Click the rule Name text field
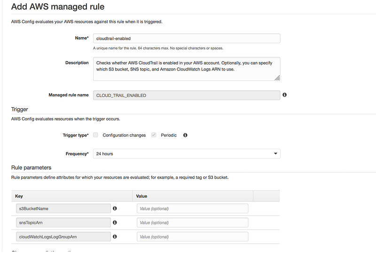 click(187, 39)
